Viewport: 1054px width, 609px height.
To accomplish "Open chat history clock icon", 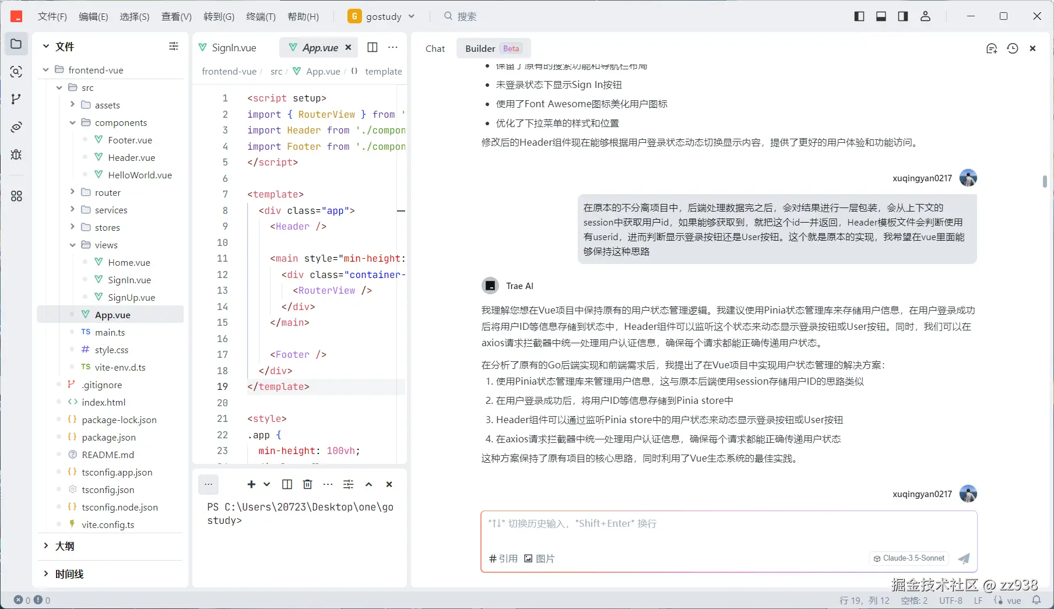I will point(1013,48).
